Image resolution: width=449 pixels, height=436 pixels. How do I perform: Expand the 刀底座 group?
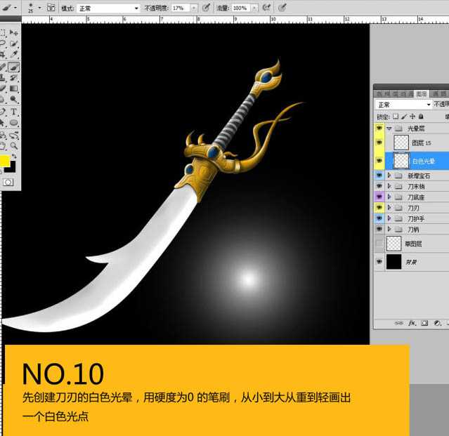tap(389, 197)
